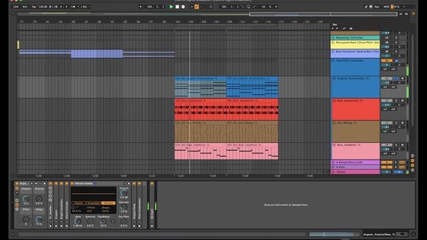Image resolution: width=427 pixels, height=240 pixels.
Task: Select the 4 / 4 time signature field
Action: 63,7
